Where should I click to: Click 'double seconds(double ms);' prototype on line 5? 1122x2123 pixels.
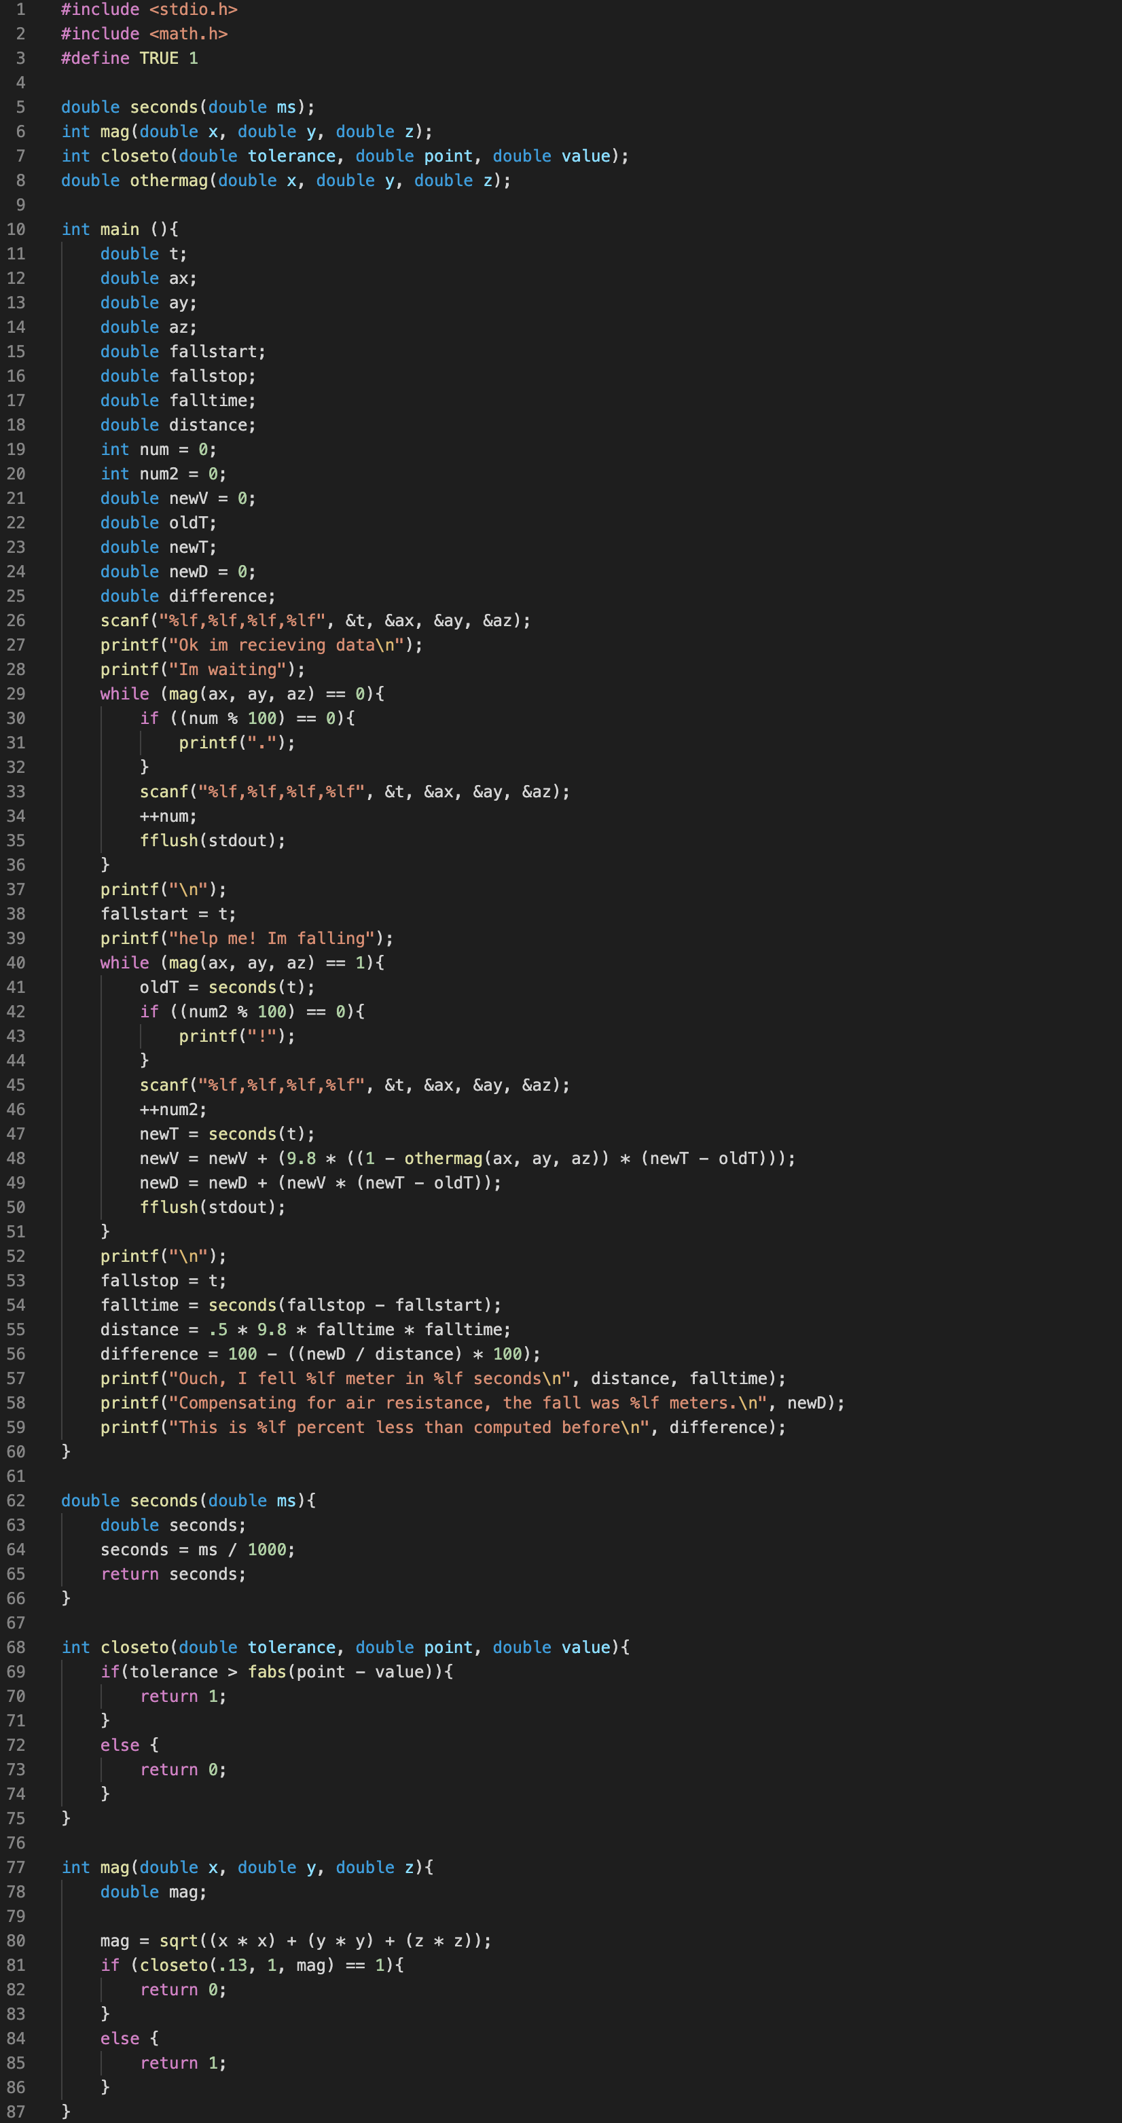[188, 107]
